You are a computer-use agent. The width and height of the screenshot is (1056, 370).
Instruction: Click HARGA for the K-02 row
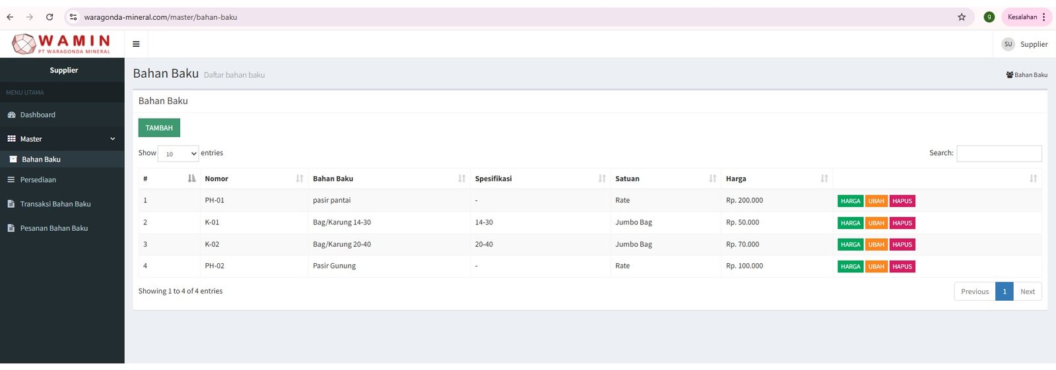click(x=850, y=245)
